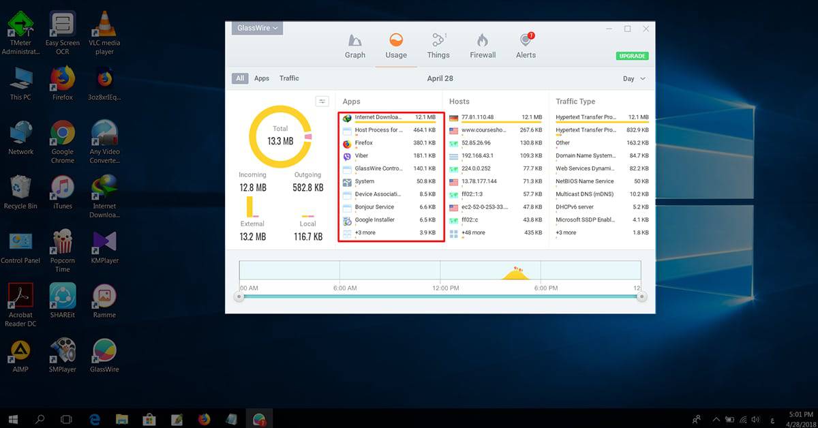The height and width of the screenshot is (428, 818).
Task: Open the Firewall tab
Action: pos(483,46)
